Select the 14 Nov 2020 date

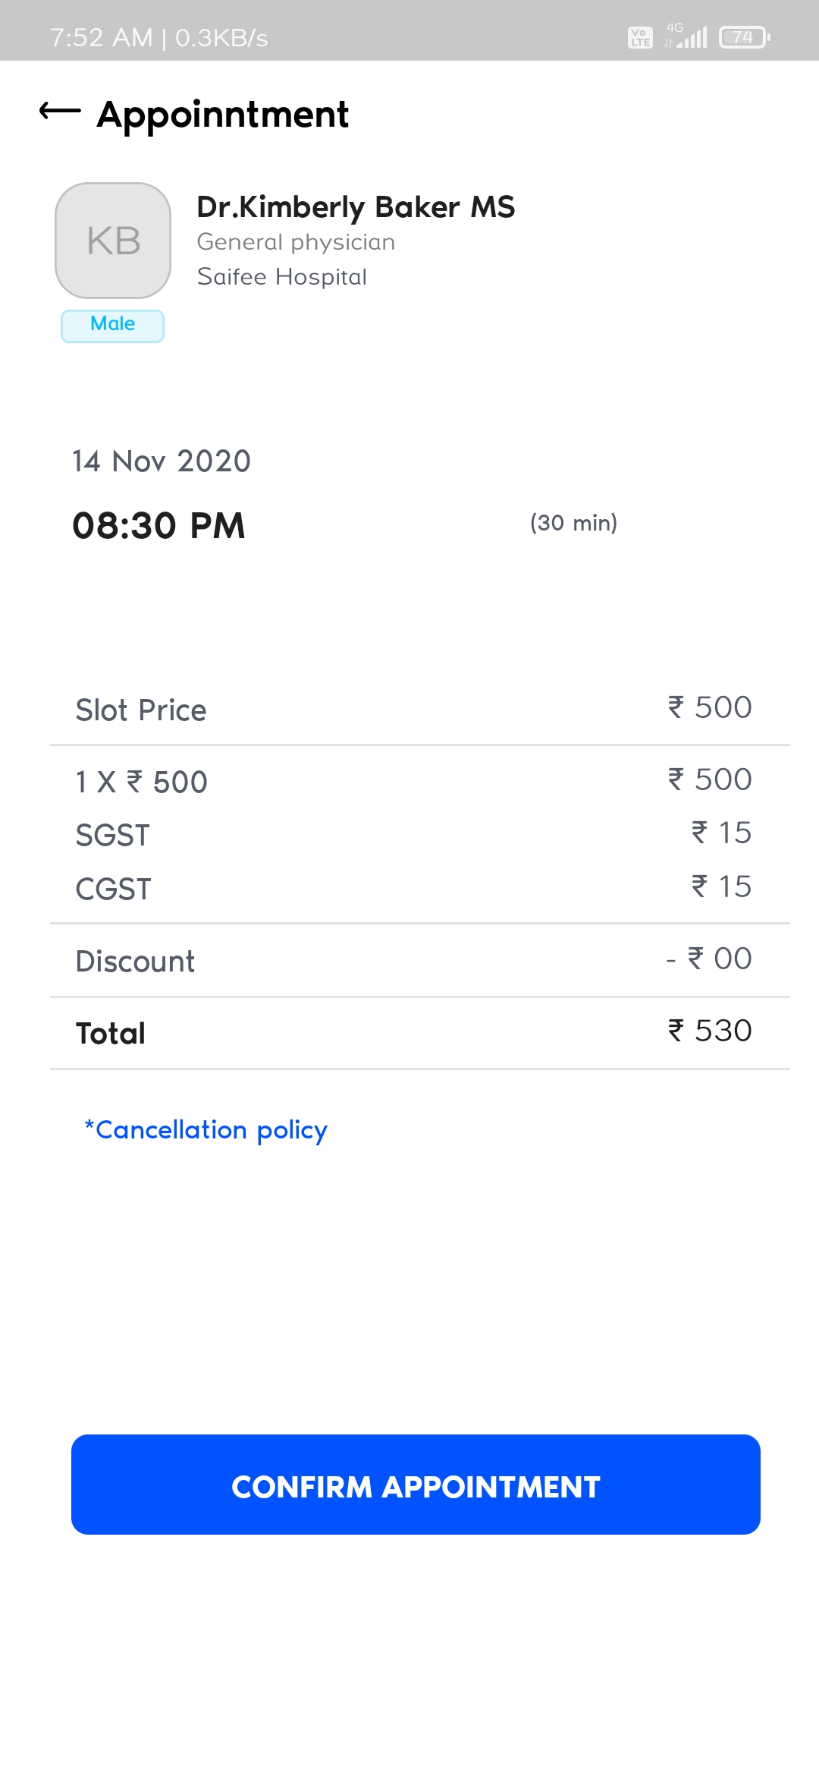[161, 461]
